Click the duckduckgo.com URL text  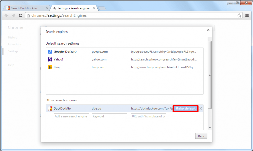152,108
